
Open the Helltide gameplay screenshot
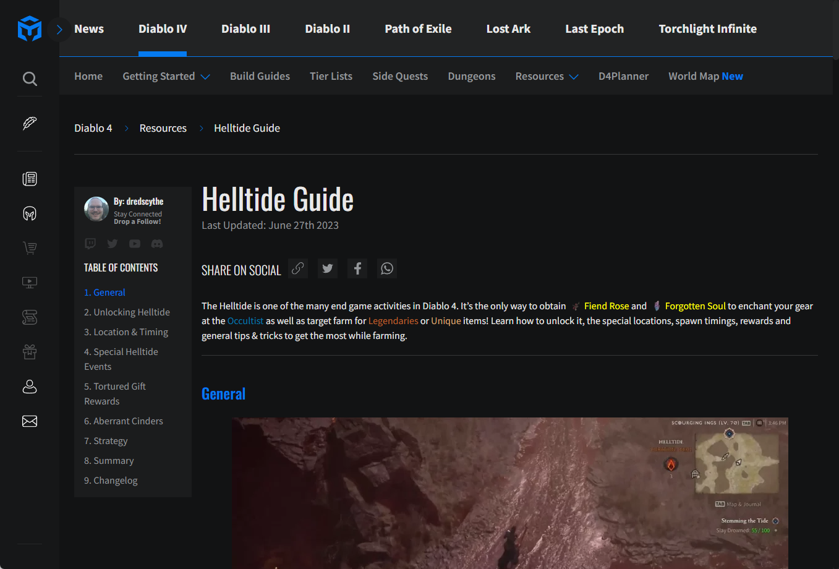(x=510, y=493)
